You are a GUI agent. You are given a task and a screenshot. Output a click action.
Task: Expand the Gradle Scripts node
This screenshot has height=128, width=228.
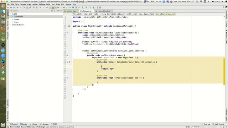[x=10, y=25]
